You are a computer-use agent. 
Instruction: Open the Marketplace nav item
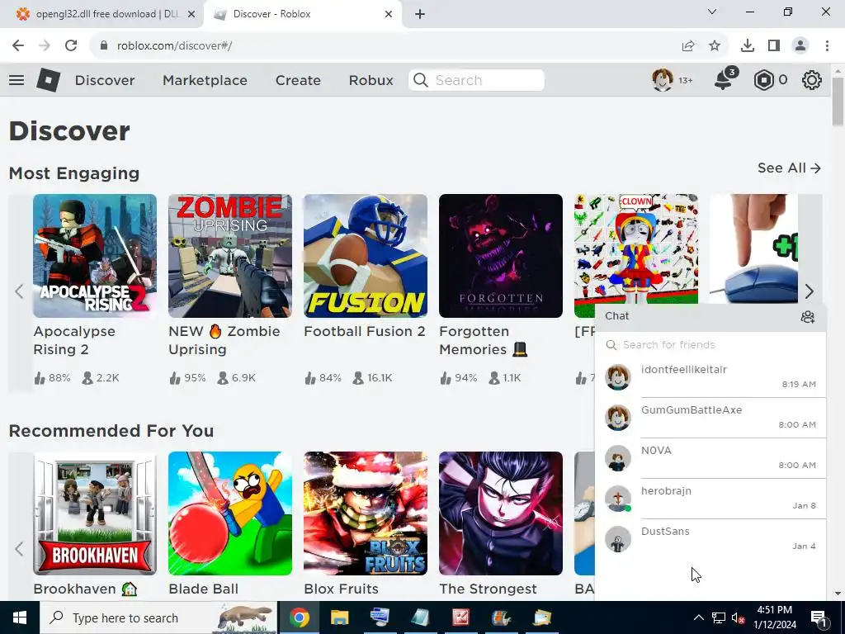[205, 80]
